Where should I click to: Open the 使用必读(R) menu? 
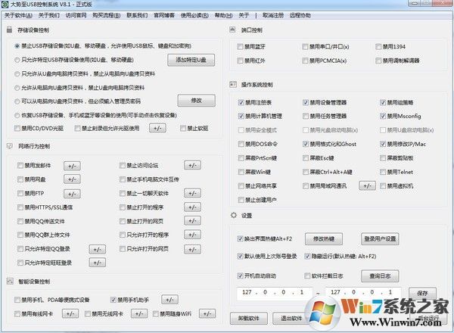[x=194, y=15]
